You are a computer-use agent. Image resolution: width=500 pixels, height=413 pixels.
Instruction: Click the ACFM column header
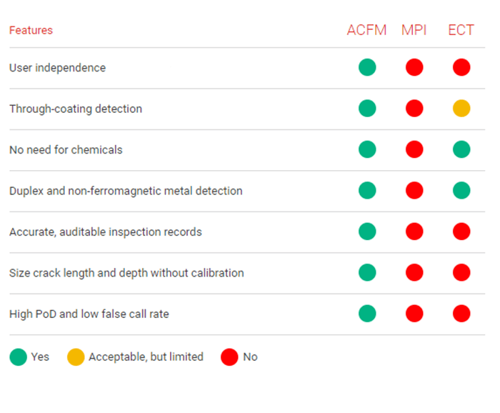click(x=366, y=30)
